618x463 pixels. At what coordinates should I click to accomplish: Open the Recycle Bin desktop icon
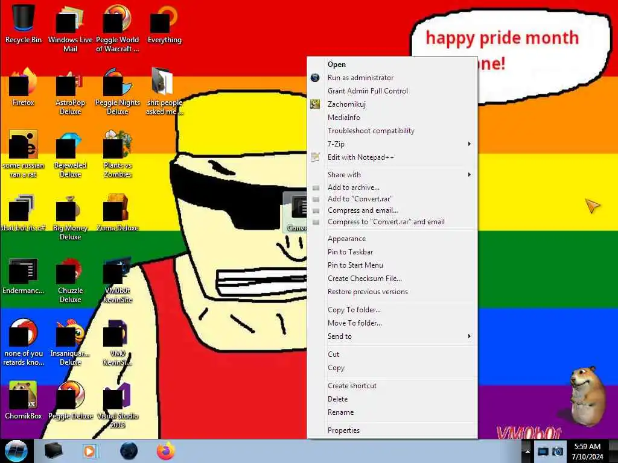(24, 24)
